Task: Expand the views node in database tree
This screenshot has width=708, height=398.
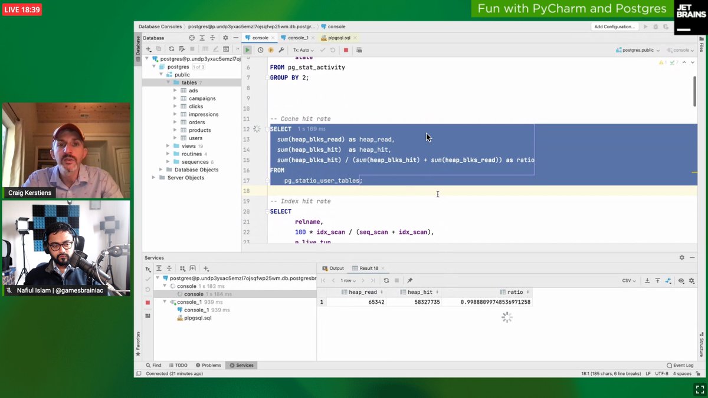Action: tap(168, 146)
